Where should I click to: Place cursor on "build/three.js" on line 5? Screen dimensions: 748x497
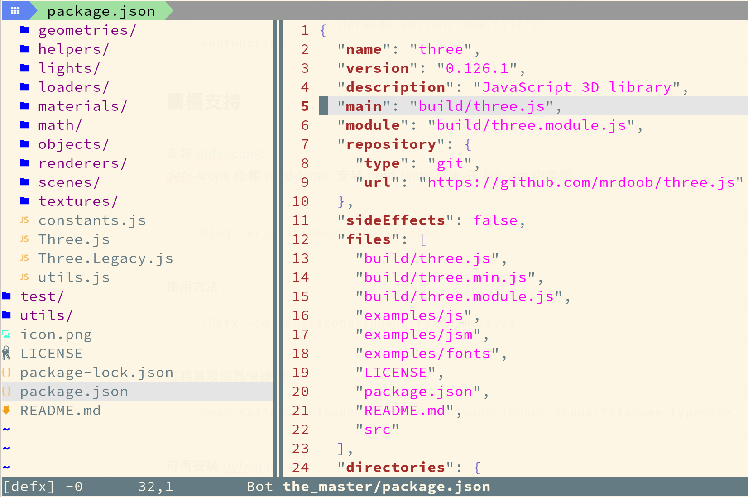[x=481, y=106]
